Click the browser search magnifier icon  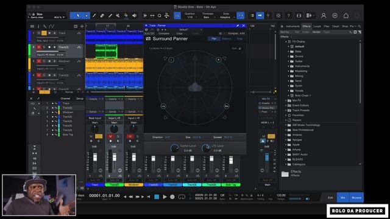point(360,26)
